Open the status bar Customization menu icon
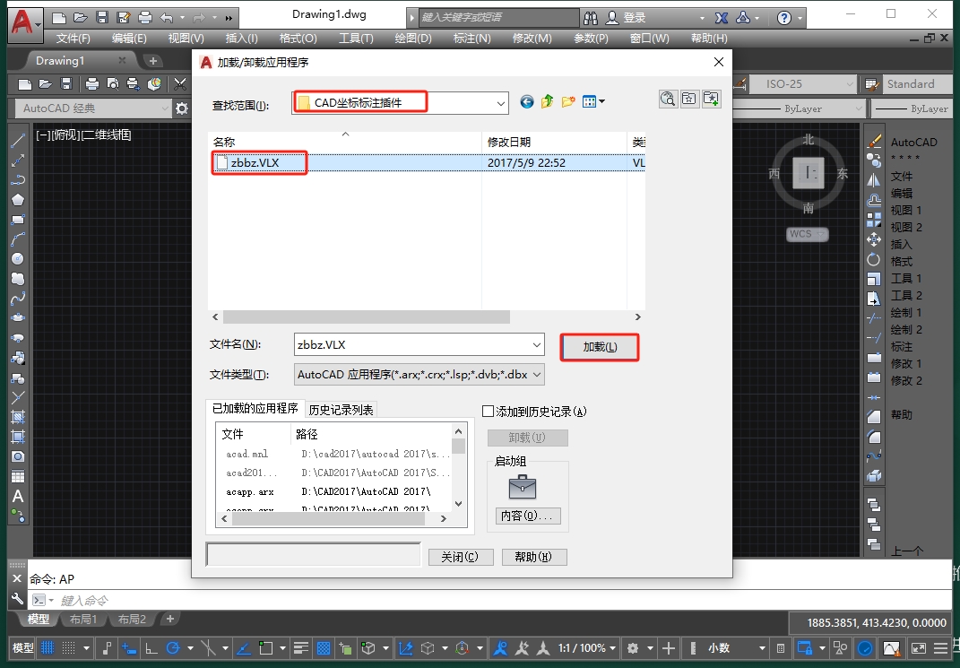 [x=942, y=647]
